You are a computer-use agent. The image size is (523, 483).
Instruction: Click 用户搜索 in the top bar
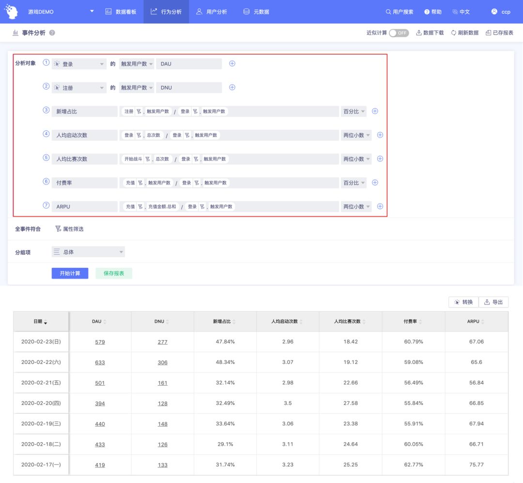(399, 12)
